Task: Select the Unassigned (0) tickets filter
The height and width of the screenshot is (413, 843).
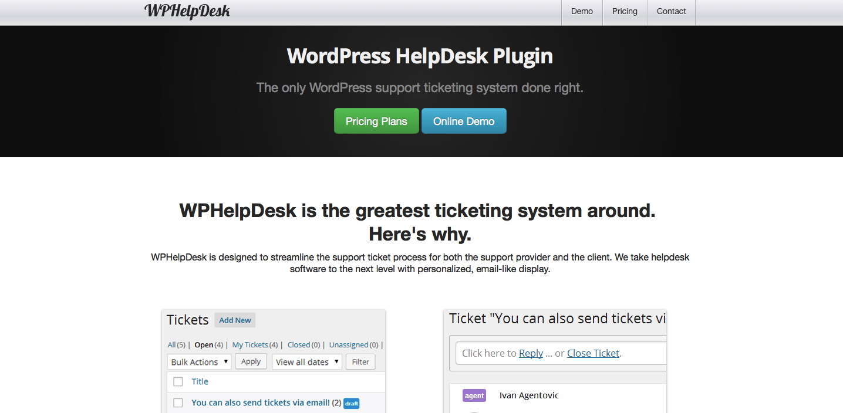Action: pos(353,345)
